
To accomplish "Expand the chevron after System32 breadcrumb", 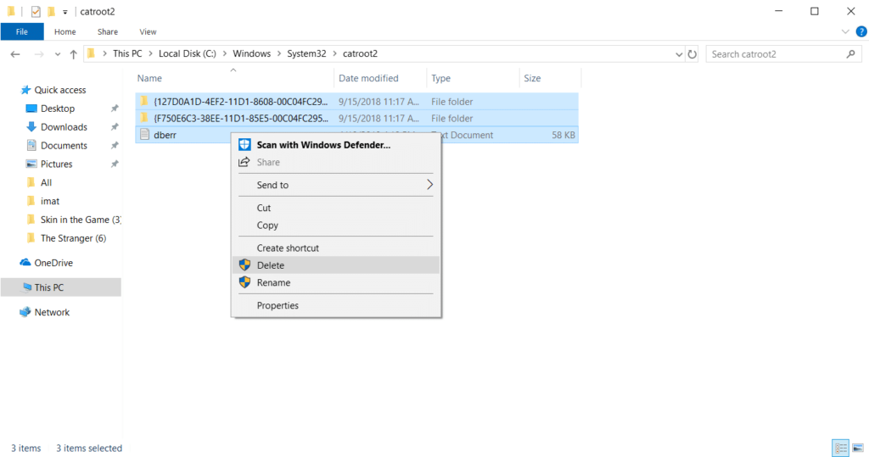I will point(334,53).
